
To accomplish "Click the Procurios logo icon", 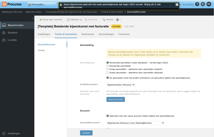I will 4,4.
